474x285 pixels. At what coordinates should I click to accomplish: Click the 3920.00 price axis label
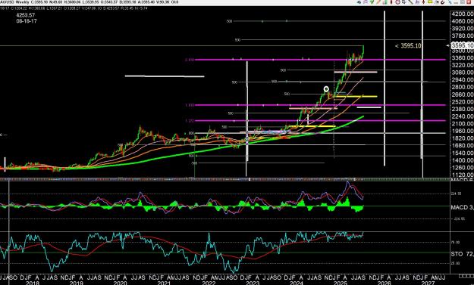[462, 29]
